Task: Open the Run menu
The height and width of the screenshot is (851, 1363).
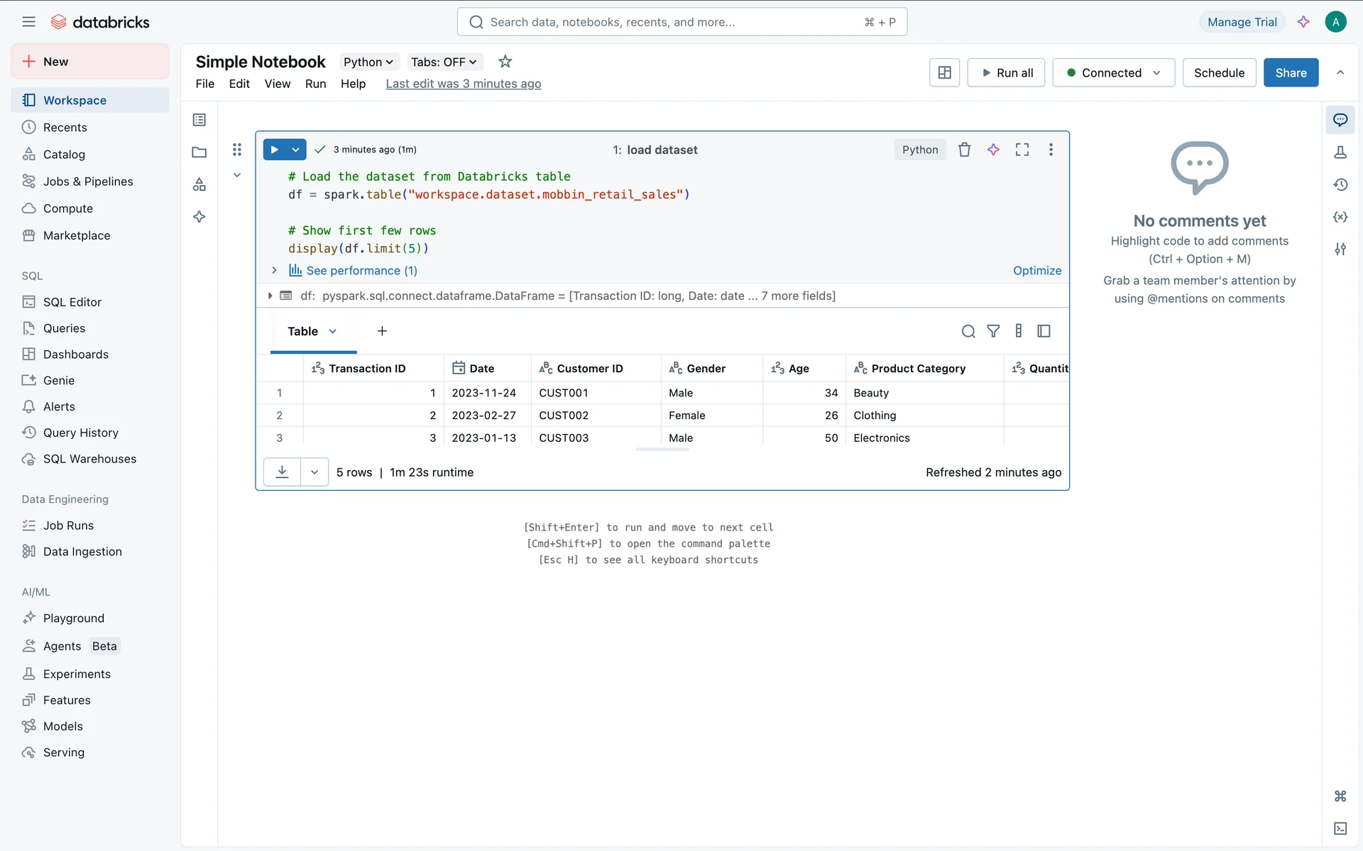Action: (x=315, y=84)
